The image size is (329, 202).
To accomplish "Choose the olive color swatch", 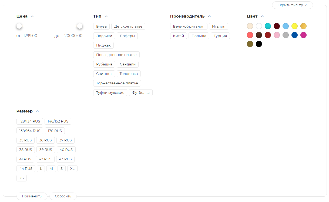I will coord(250,44).
